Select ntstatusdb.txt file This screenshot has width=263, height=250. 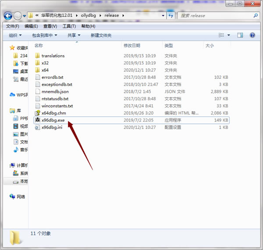pyautogui.click(x=55, y=99)
